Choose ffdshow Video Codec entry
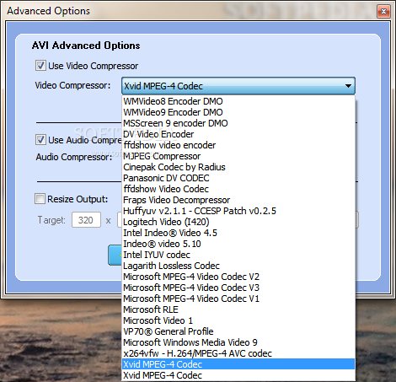 (x=238, y=189)
